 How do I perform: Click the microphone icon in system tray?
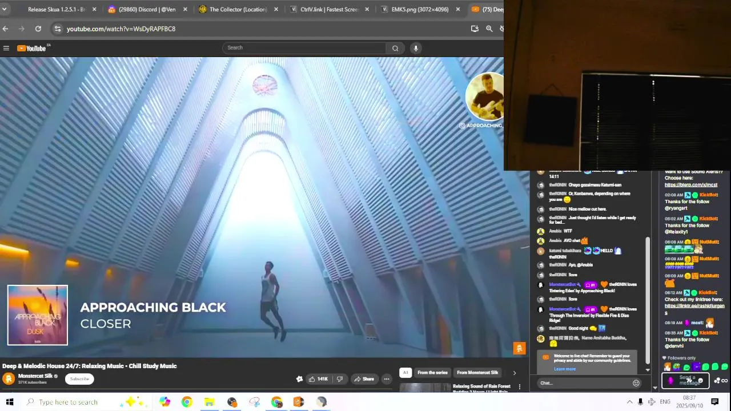tap(640, 402)
